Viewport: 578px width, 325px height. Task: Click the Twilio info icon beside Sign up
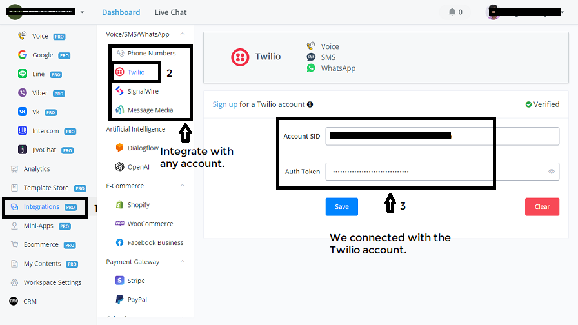pos(310,104)
